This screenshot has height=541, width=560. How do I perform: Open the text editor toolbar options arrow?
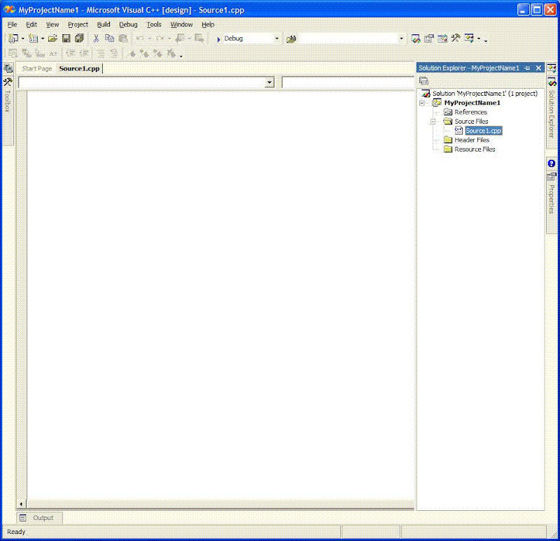(x=181, y=56)
